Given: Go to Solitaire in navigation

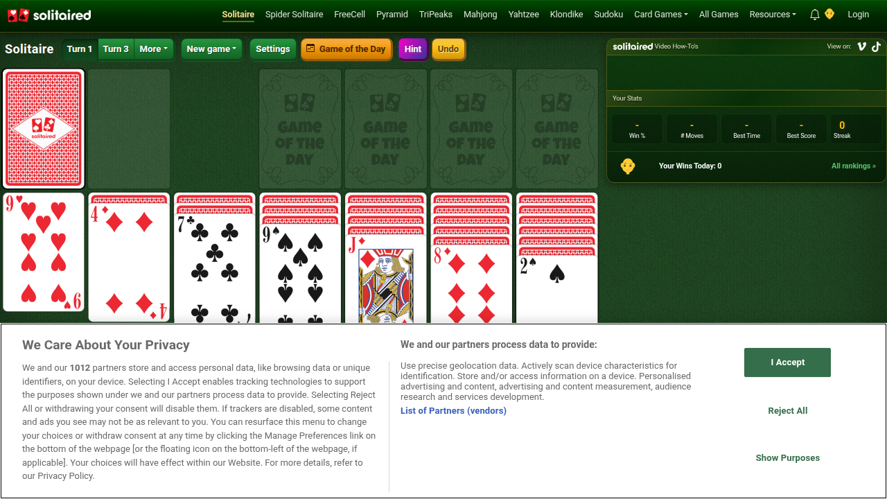Looking at the screenshot, I should pos(238,15).
